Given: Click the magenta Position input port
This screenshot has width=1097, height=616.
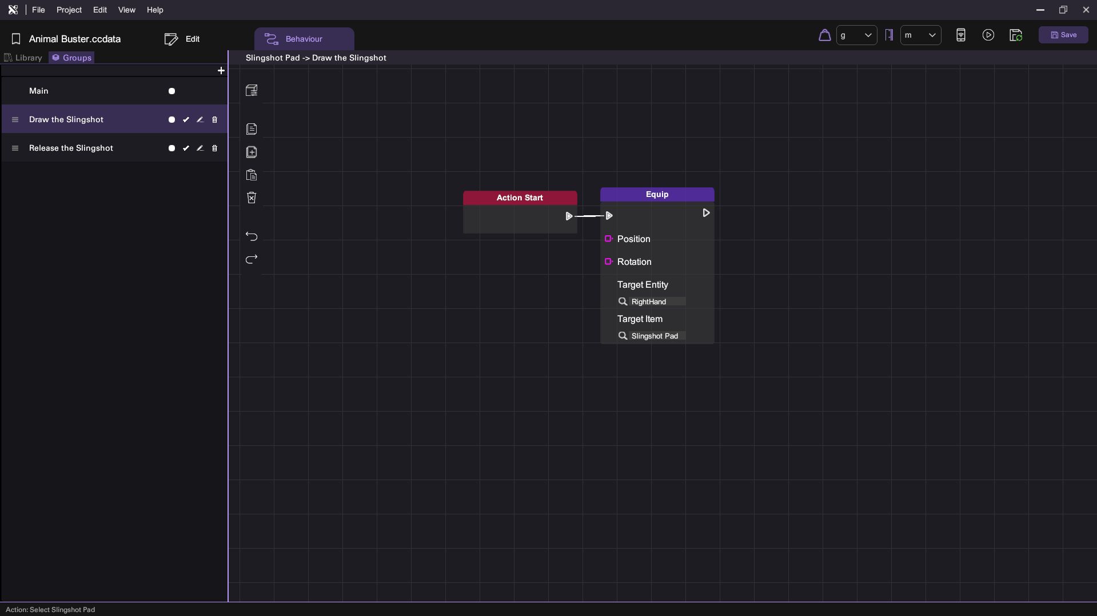Looking at the screenshot, I should pyautogui.click(x=608, y=239).
